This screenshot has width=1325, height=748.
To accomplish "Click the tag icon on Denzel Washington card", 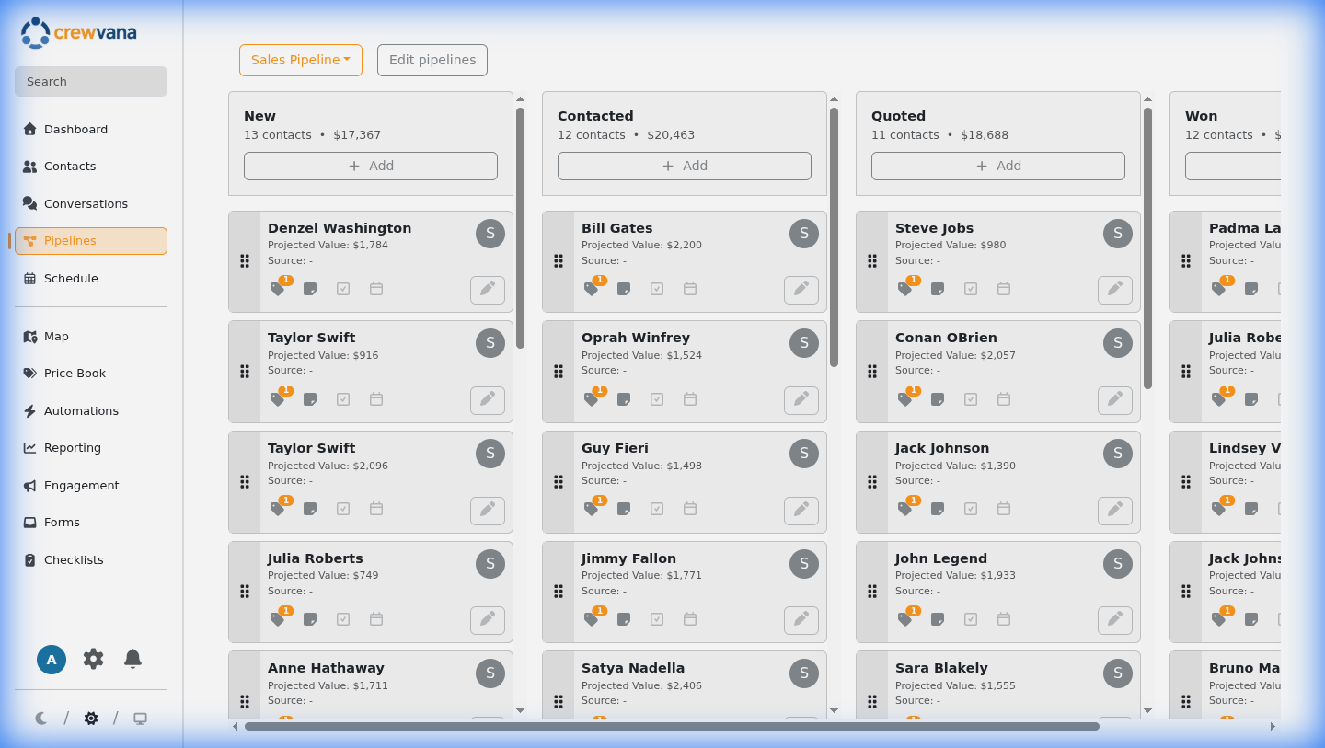I will pos(277,289).
